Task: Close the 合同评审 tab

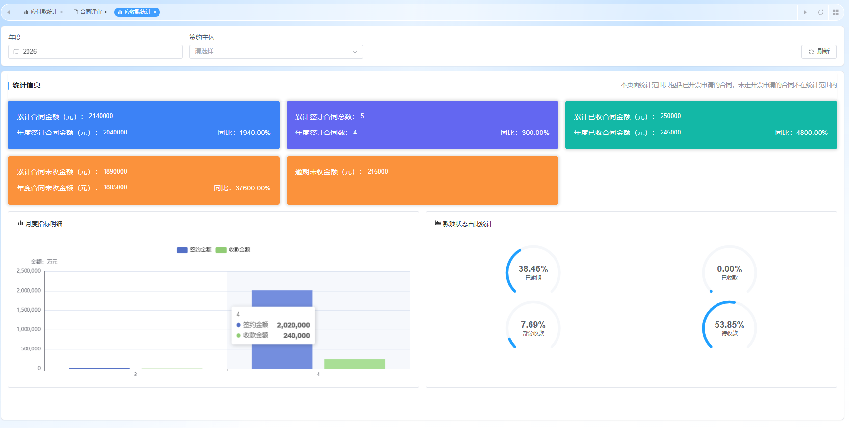Action: click(106, 12)
